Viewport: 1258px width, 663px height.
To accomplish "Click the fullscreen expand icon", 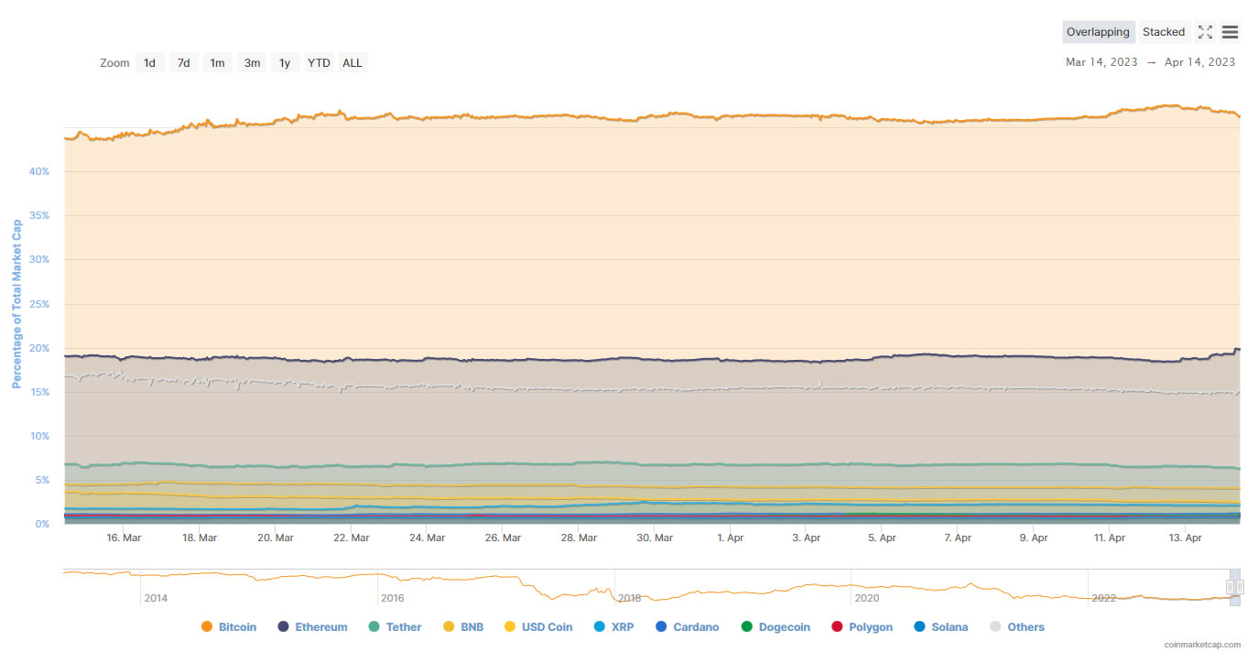I will coord(1205,32).
